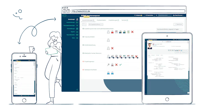Click white person icon in Finanzbuchhalter row
This screenshot has width=204, height=110.
[108, 40]
